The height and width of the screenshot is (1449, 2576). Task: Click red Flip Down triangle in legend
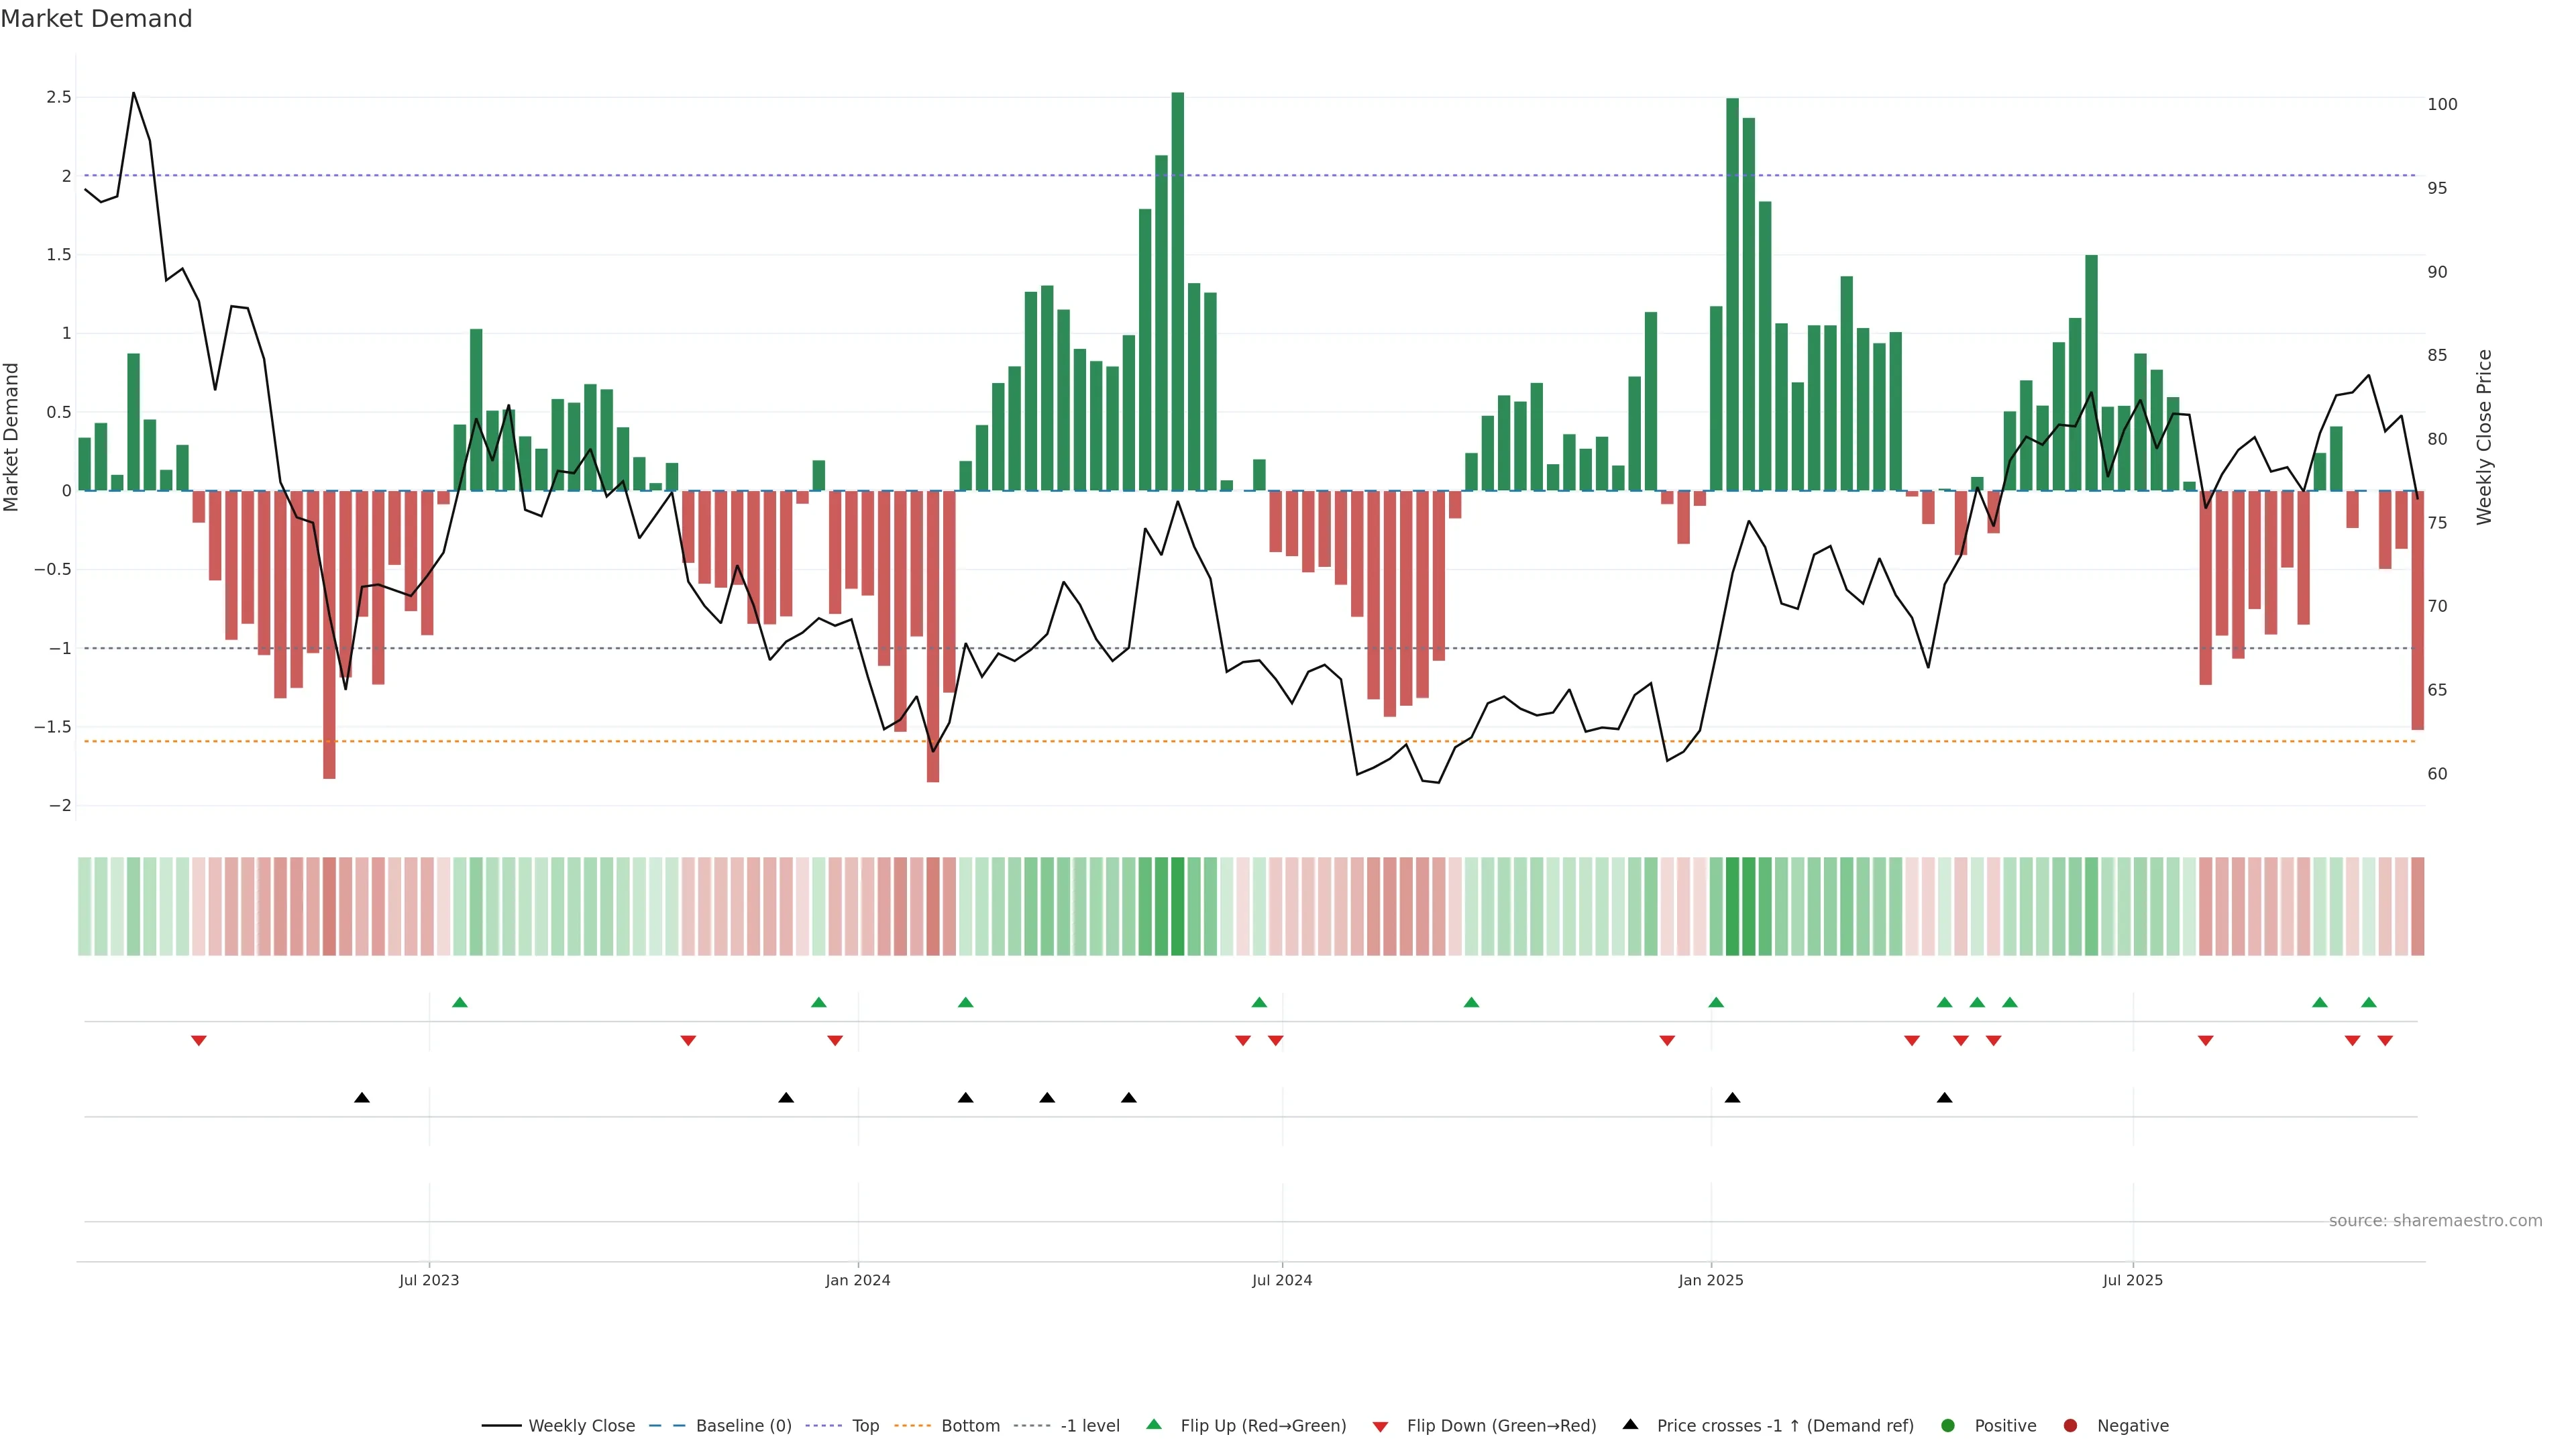[1380, 1426]
